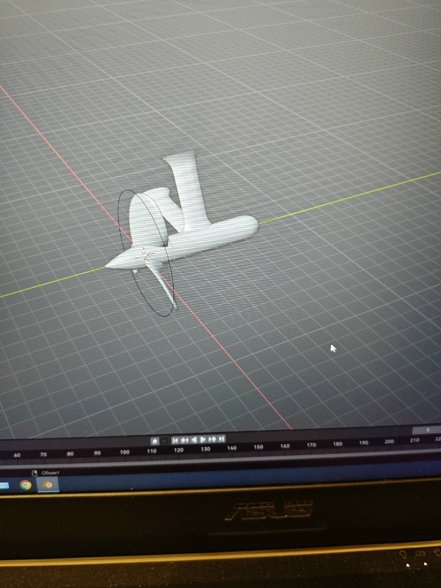The height and width of the screenshot is (588, 441).
Task: Jump to the timeline end frame
Action: [221, 439]
